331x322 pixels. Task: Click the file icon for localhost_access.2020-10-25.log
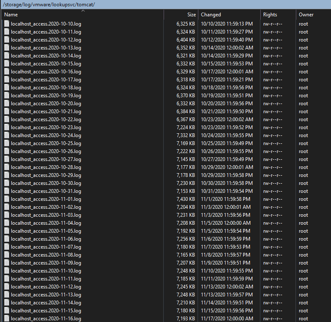point(7,143)
